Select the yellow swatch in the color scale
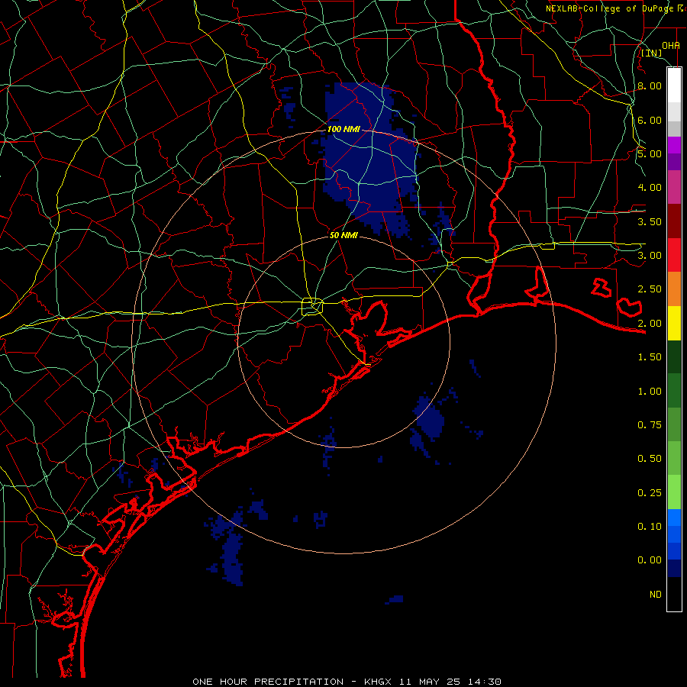687x687 pixels. pos(674,324)
